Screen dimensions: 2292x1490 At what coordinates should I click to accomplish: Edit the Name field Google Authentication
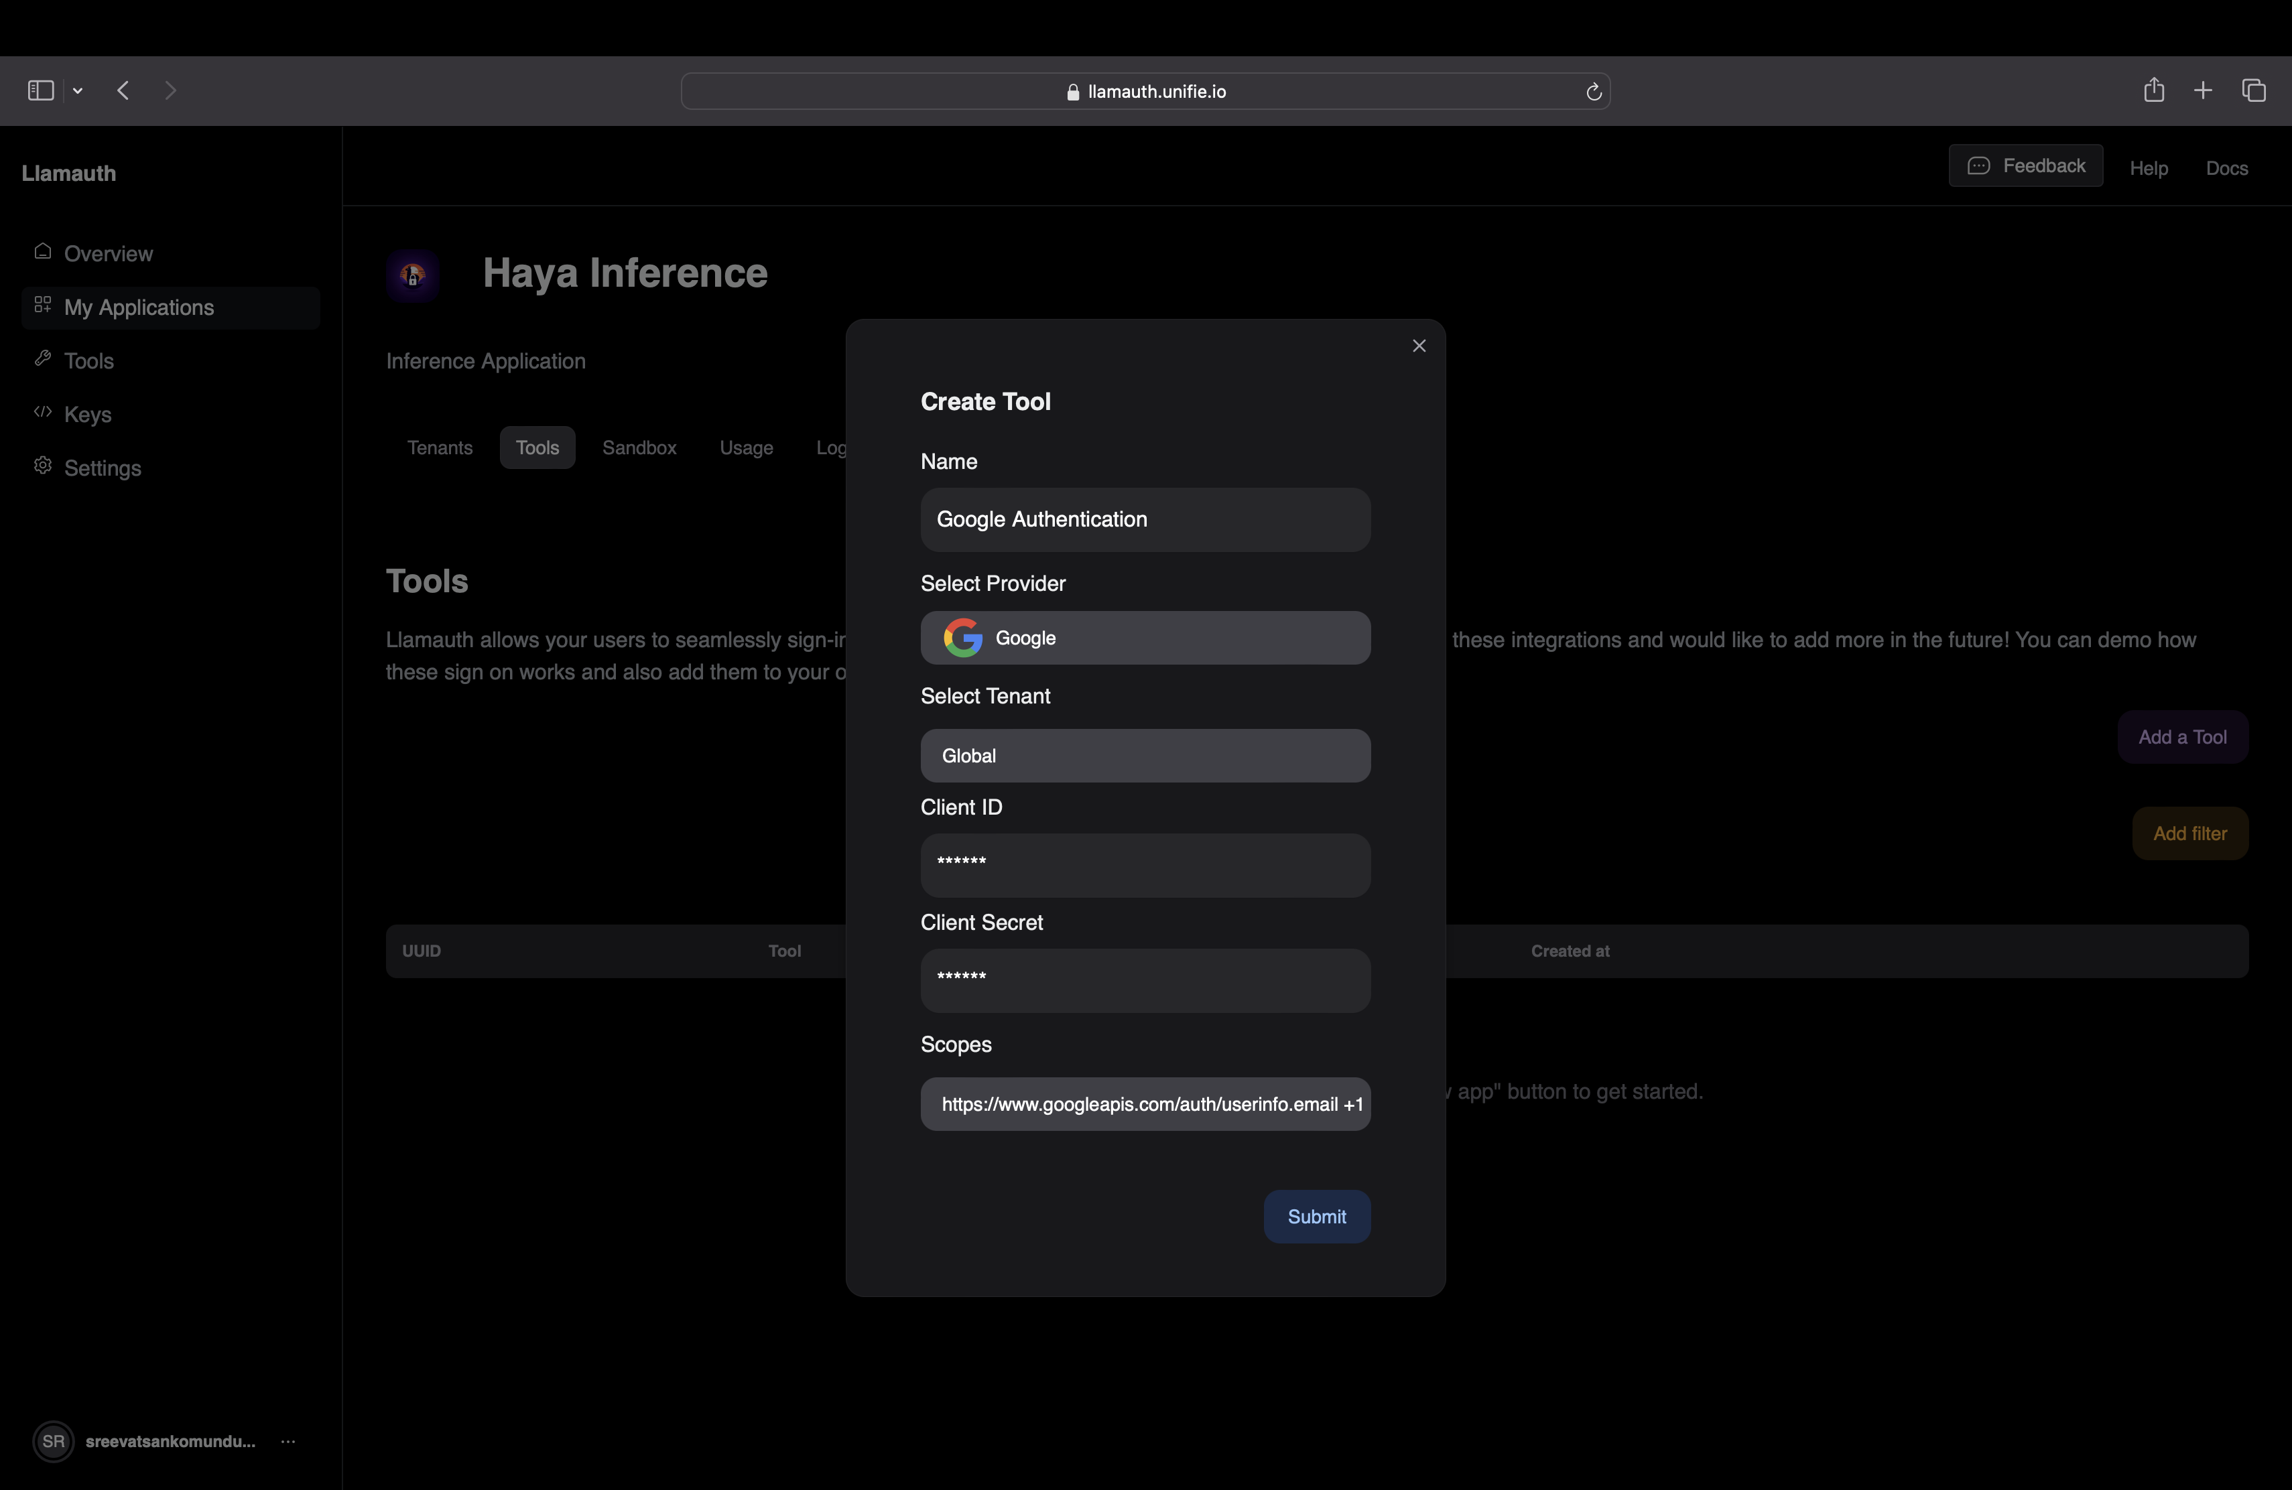pos(1145,520)
